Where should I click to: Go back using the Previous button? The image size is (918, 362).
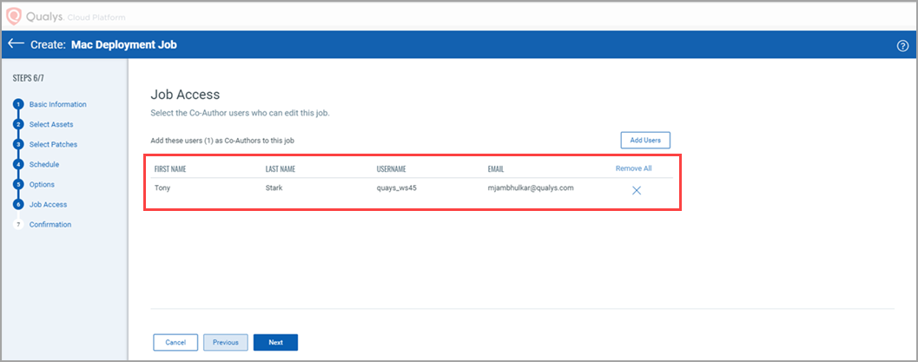point(225,342)
